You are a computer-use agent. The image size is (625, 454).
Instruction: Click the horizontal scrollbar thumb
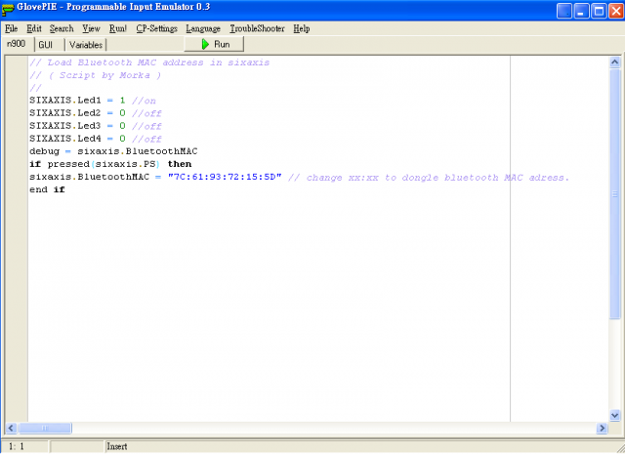tap(45, 428)
